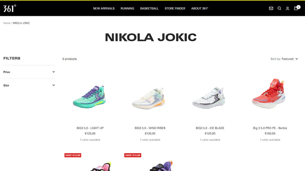Follow the Home breadcrumb link
This screenshot has height=171, width=305.
pyautogui.click(x=7, y=23)
